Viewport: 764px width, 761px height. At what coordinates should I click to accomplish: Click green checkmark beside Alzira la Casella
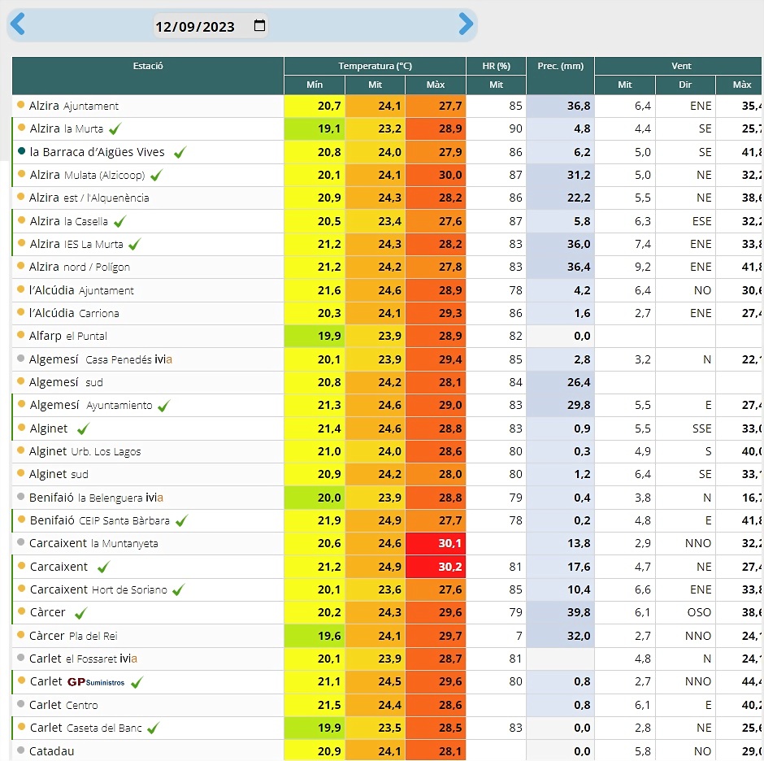pyautogui.click(x=119, y=222)
